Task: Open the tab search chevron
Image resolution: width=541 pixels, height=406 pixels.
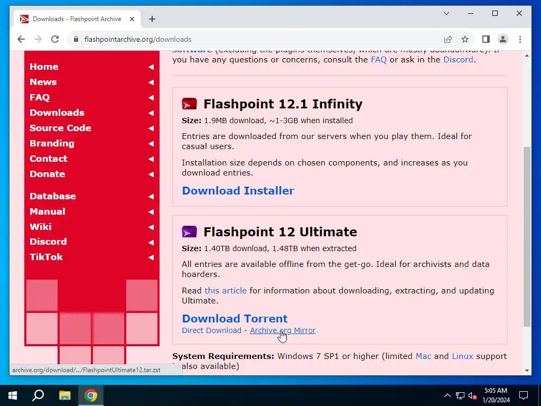Action: 446,13
